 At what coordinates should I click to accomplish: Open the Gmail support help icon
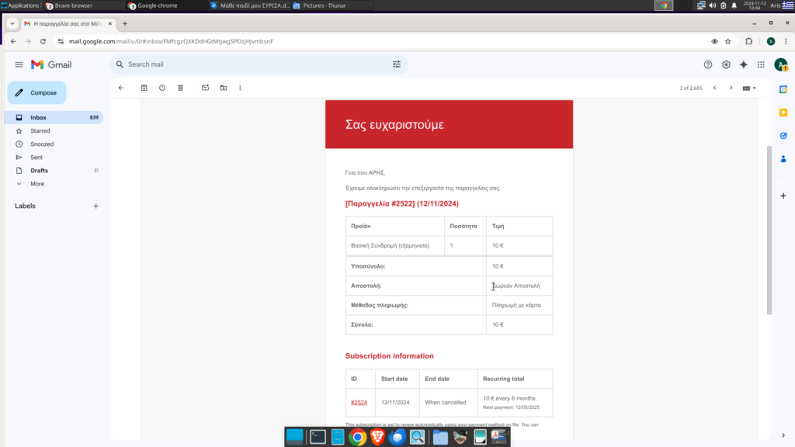pos(707,64)
